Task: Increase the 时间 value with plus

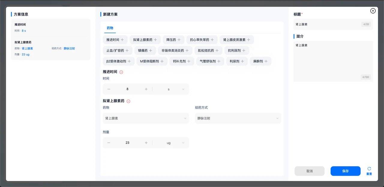Action: [146, 89]
